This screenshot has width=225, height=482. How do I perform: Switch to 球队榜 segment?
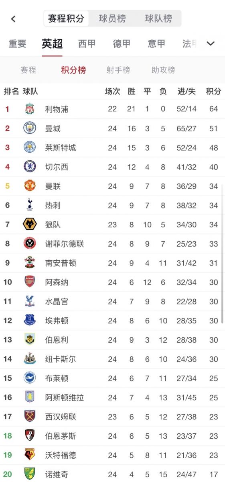pos(158,18)
